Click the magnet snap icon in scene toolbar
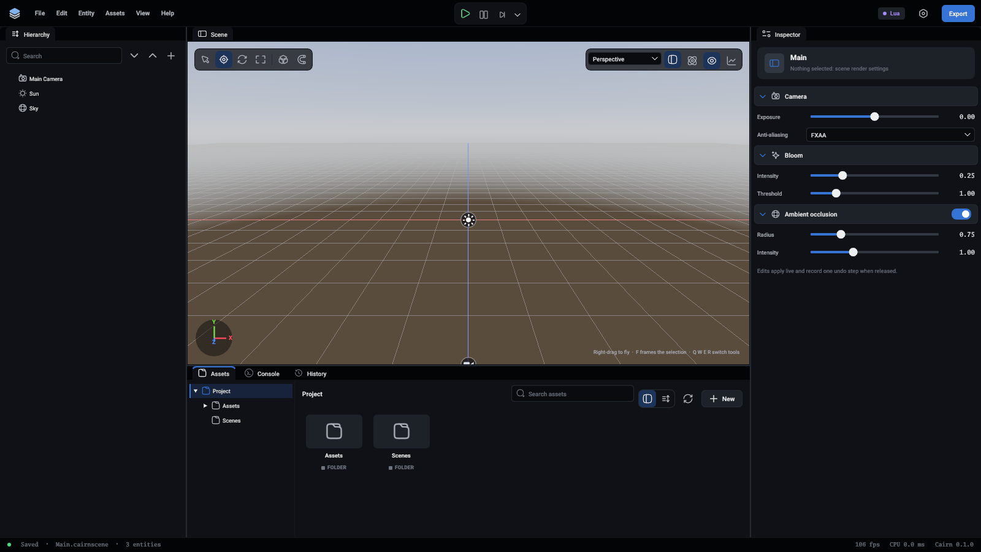Image resolution: width=981 pixels, height=552 pixels. [302, 59]
